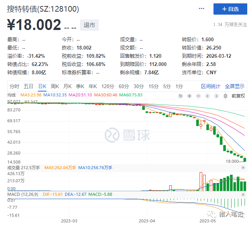Select the 15分 chart tab
This screenshot has width=251, height=225.
point(153,86)
